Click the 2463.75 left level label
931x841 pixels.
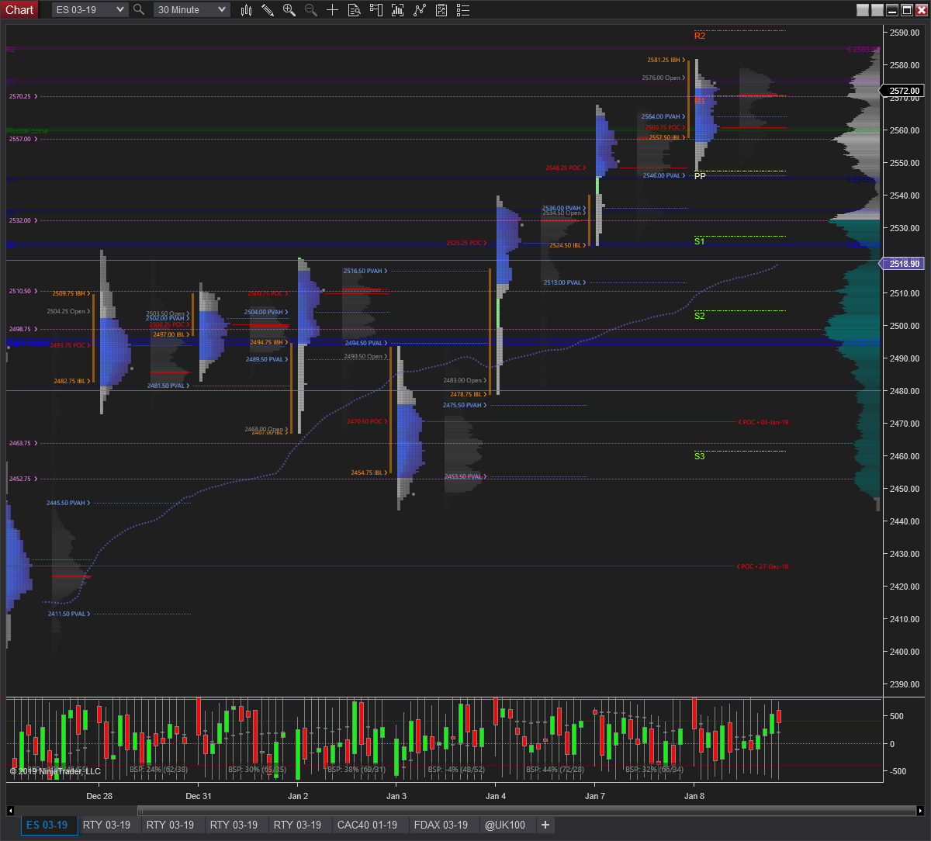[22, 443]
